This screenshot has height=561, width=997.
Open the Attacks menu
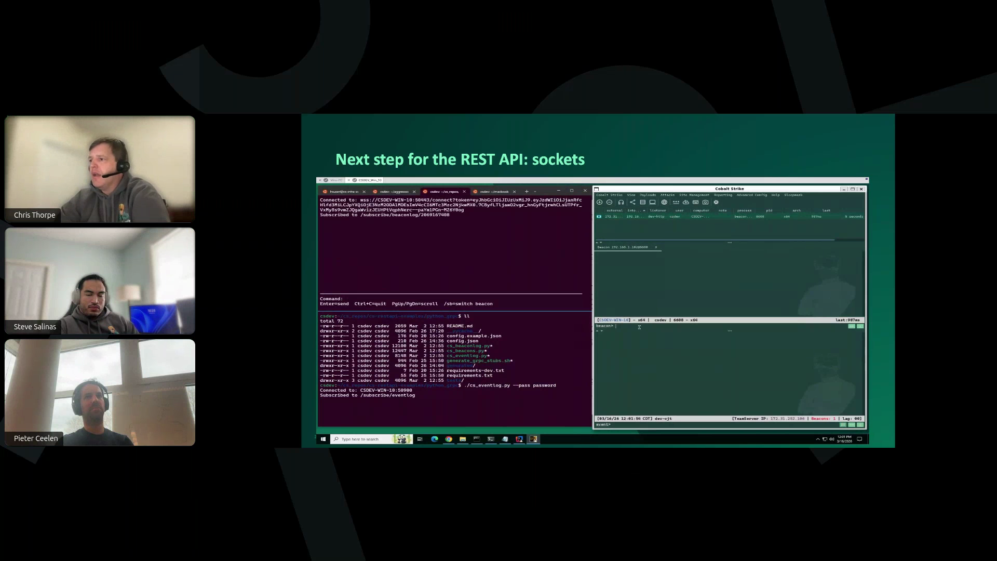pos(667,195)
